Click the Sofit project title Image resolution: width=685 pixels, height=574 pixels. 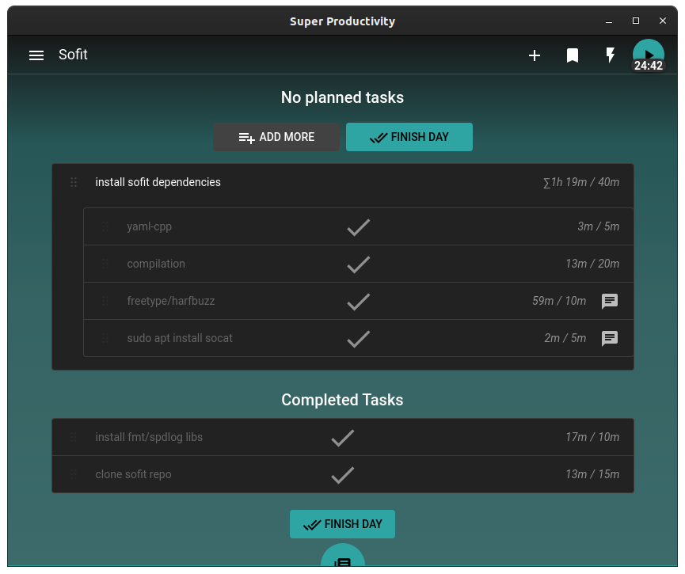pos(73,55)
